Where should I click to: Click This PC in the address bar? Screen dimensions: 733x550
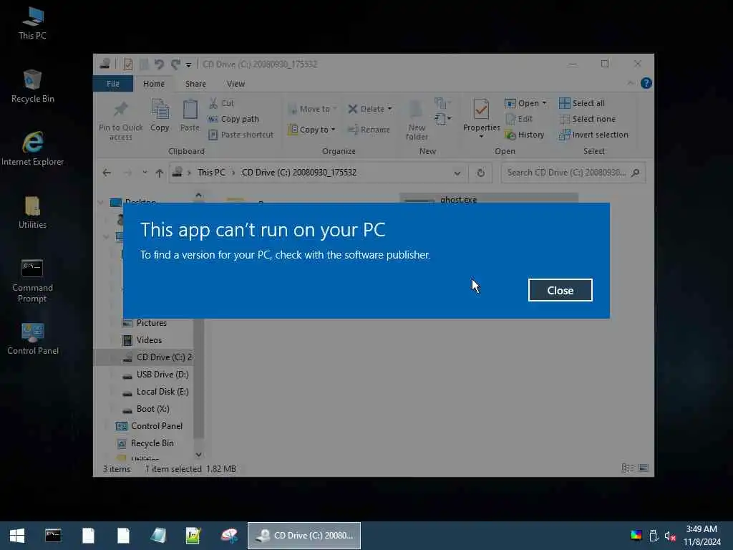211,173
